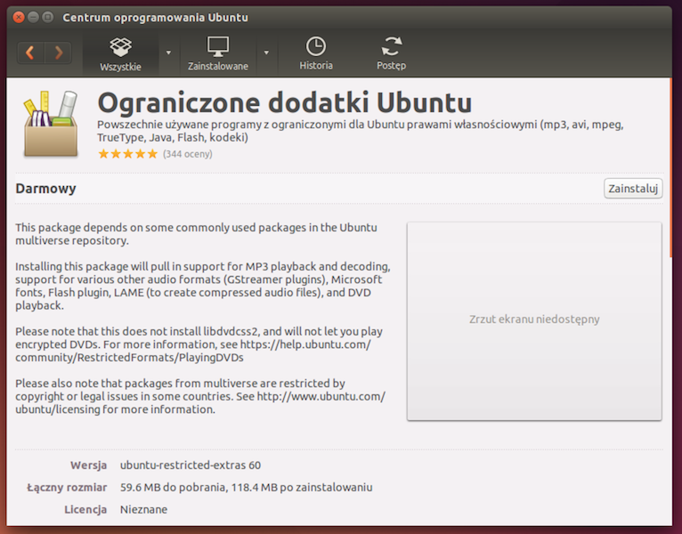Go forward with the right arrow button

point(58,53)
